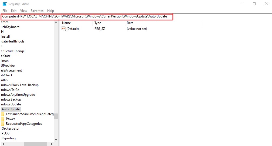
Task: Select the emes key at tree top
Action: (x=5, y=22)
